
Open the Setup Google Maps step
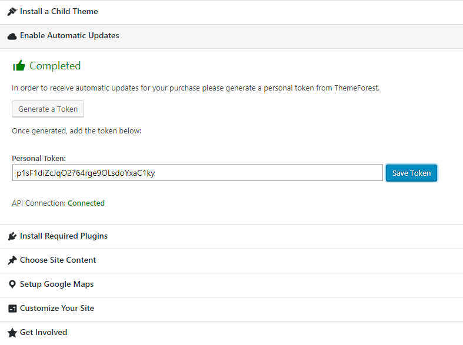56,284
